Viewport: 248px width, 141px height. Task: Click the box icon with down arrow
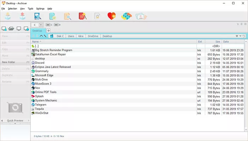pos(8,16)
